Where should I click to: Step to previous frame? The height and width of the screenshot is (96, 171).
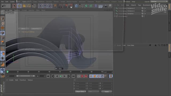click(x=57, y=76)
